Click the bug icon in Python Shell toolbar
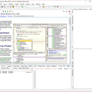 click(59, 69)
